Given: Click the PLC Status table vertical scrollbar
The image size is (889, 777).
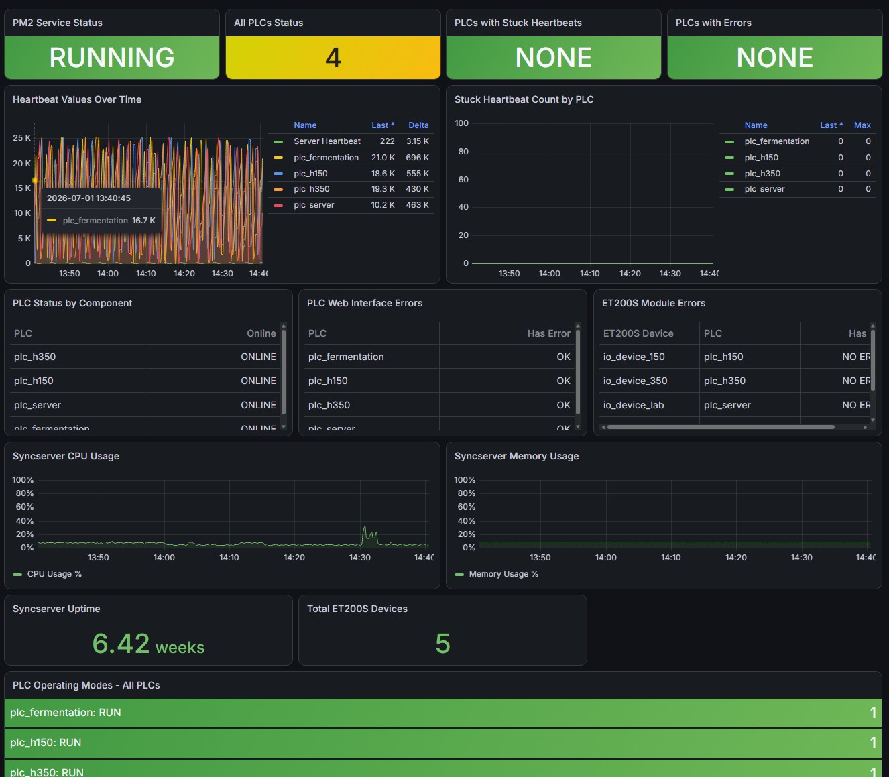Looking at the screenshot, I should pos(284,372).
